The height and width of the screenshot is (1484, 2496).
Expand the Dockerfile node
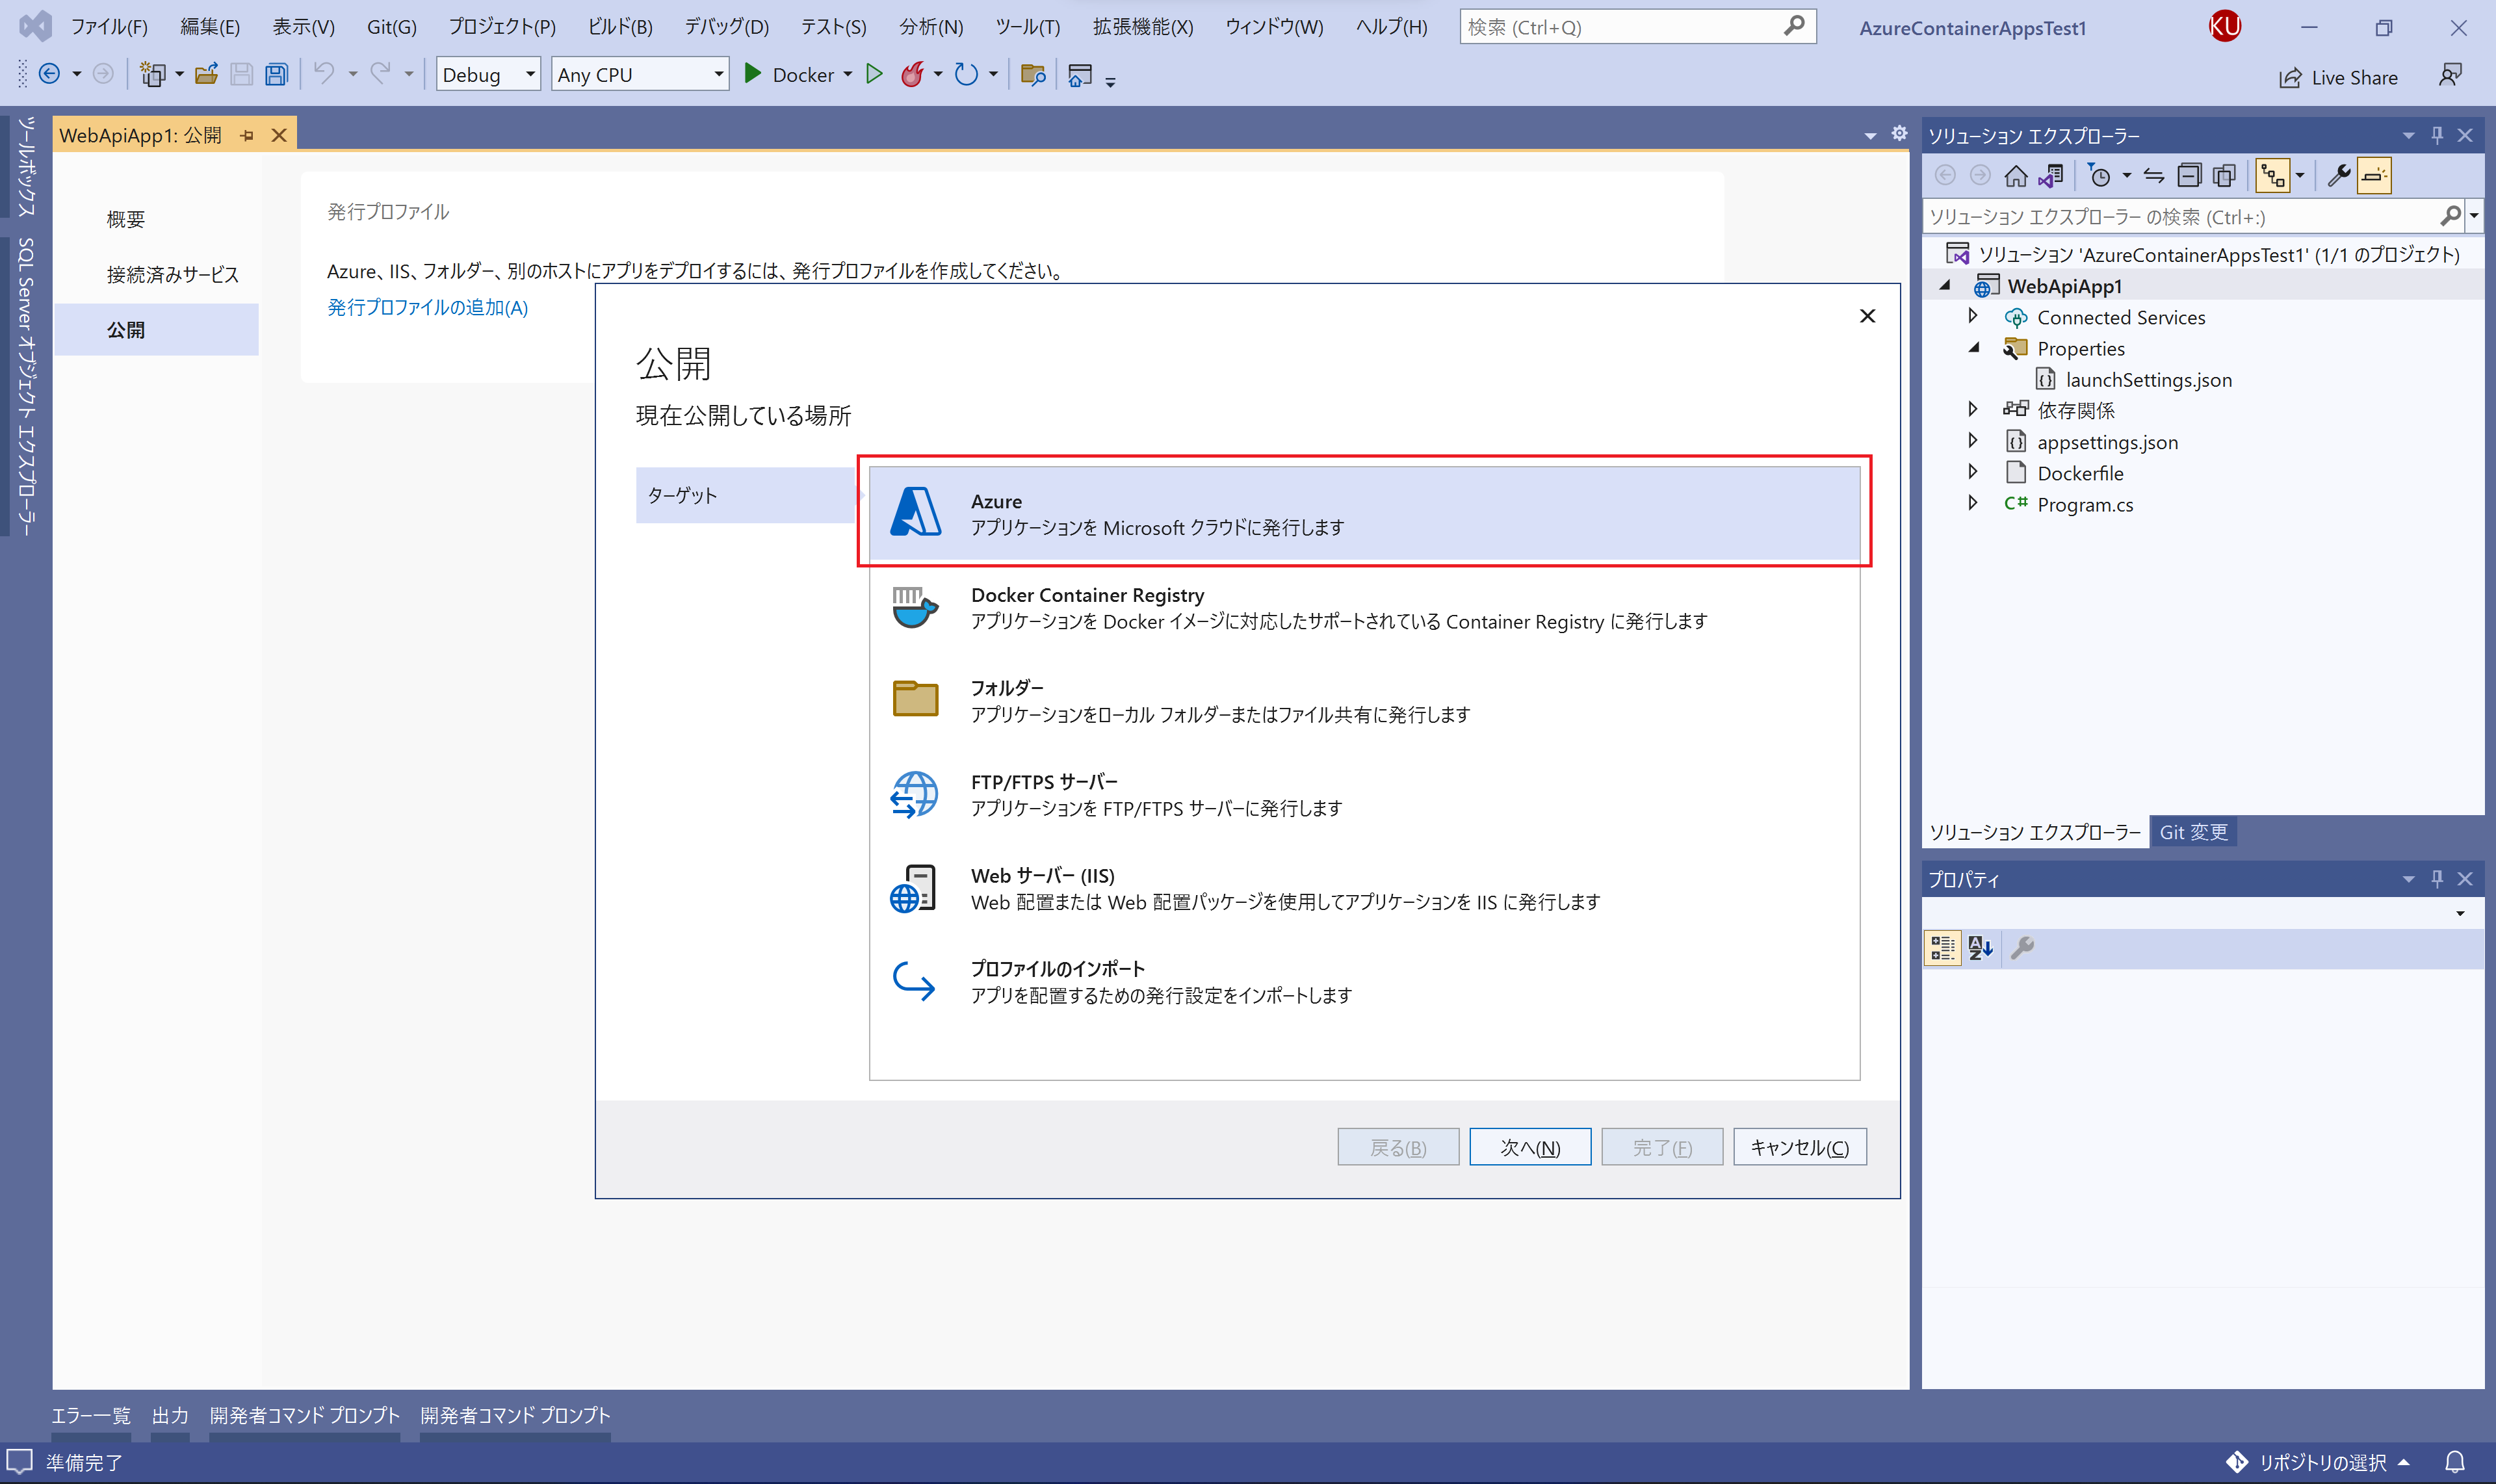point(1973,472)
